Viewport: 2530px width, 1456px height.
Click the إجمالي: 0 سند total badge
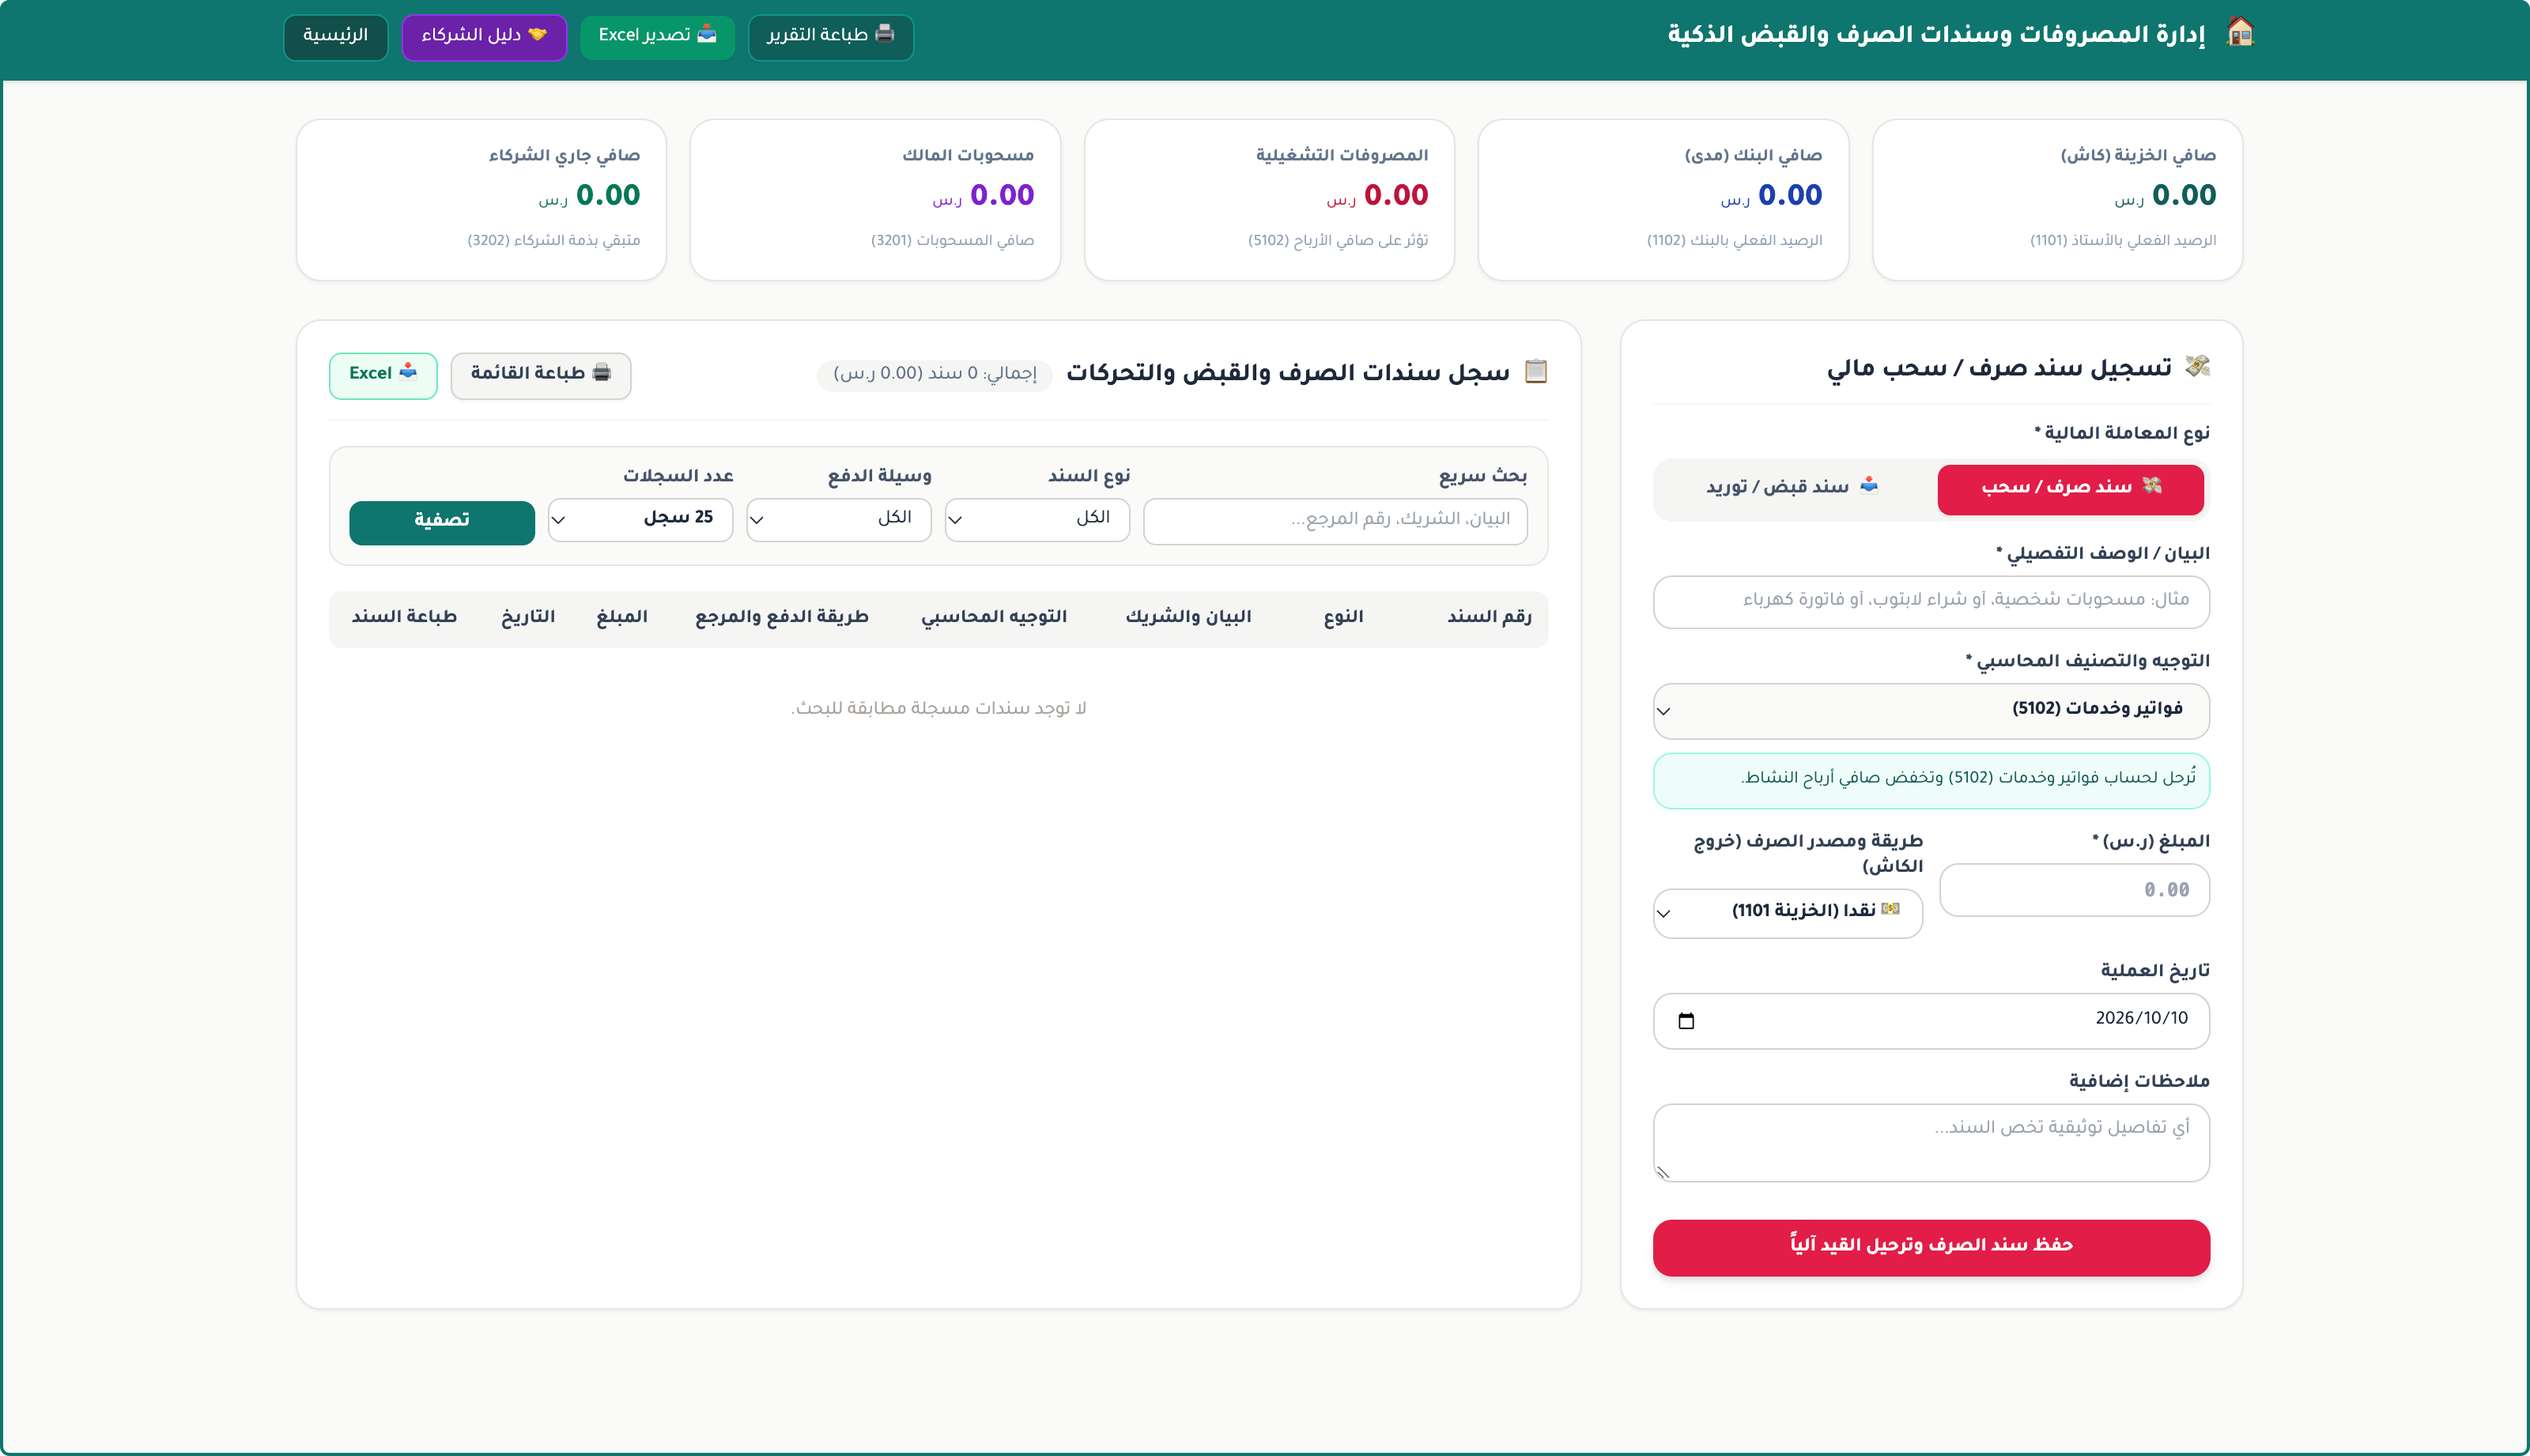(x=935, y=373)
